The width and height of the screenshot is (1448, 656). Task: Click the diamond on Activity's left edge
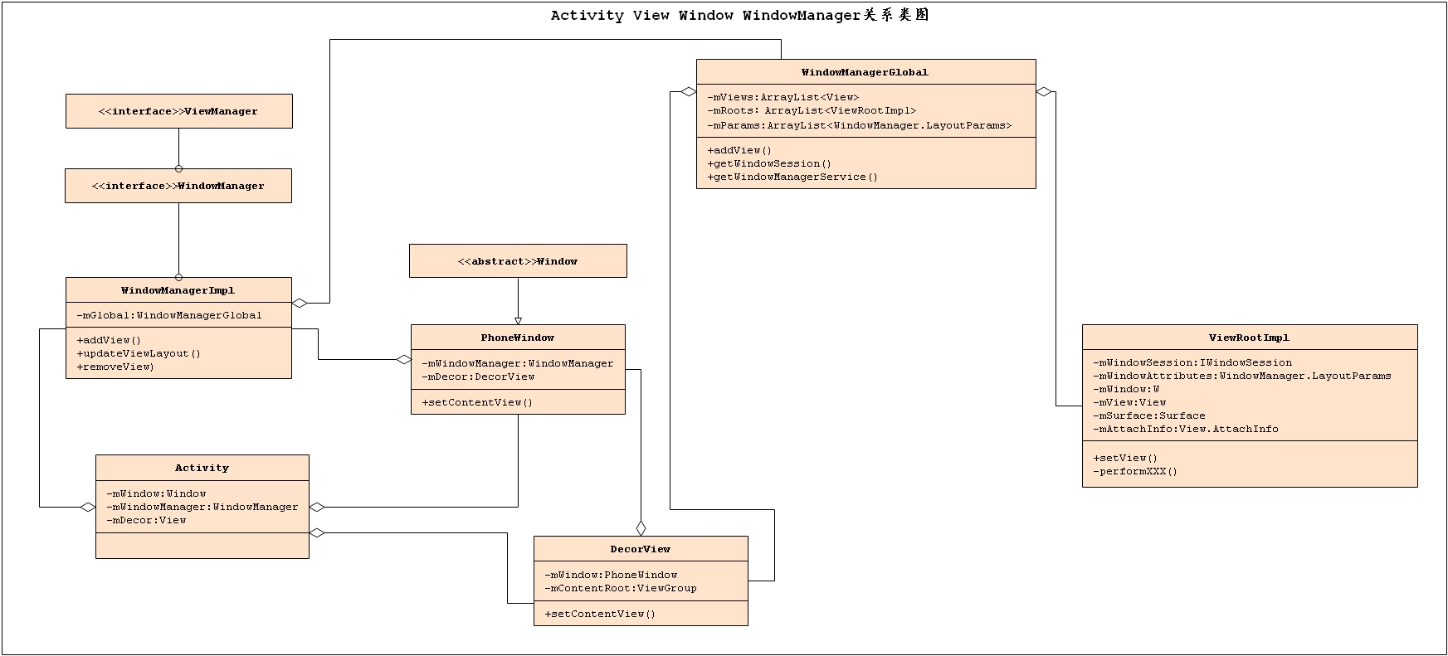click(88, 507)
